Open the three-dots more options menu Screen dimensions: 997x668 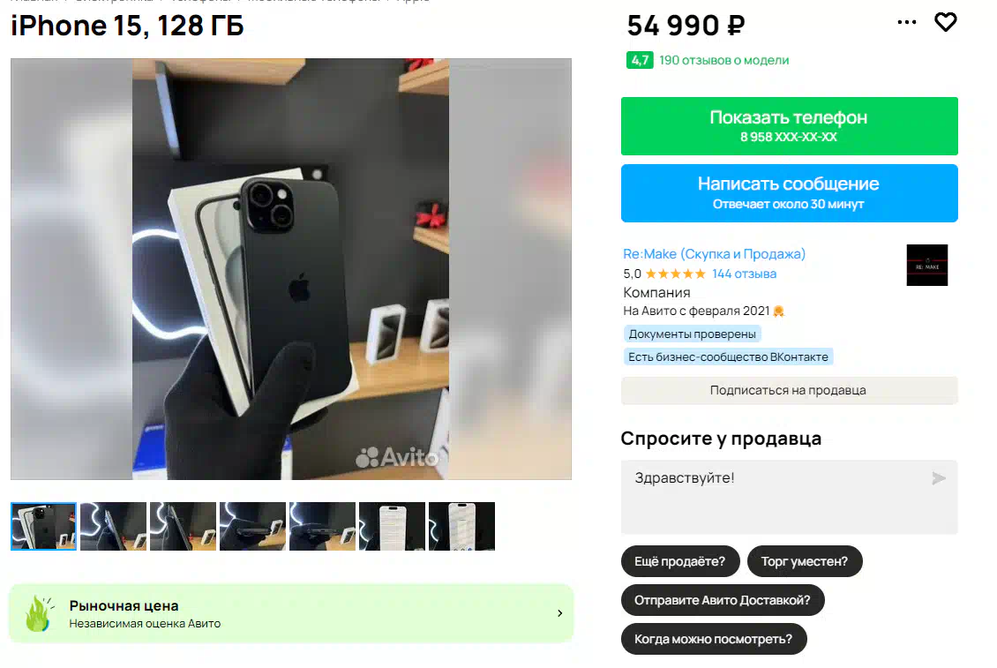(907, 22)
